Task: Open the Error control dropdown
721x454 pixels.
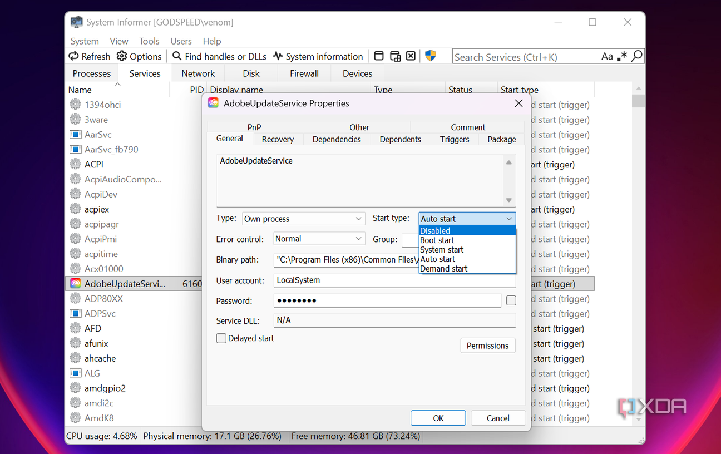Action: [319, 239]
